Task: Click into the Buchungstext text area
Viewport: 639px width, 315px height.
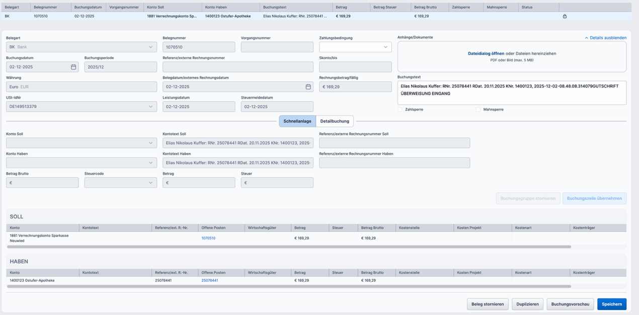Action: 511,93
